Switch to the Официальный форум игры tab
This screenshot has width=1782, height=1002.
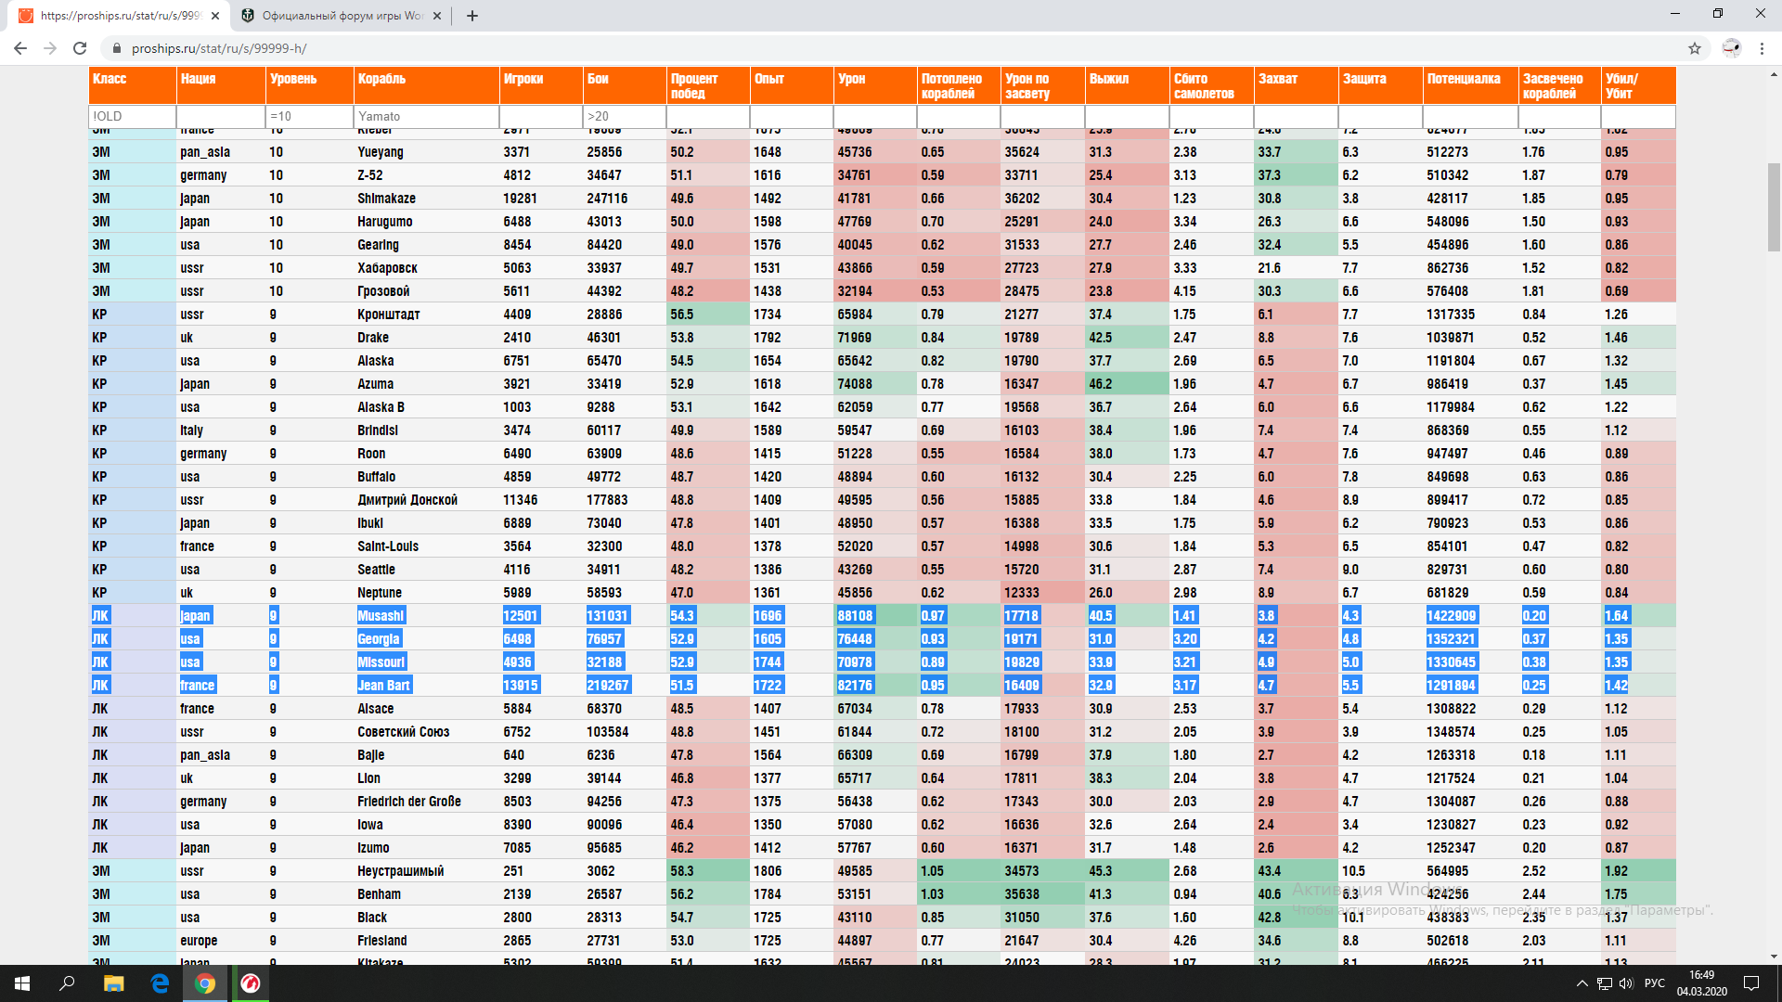343,16
